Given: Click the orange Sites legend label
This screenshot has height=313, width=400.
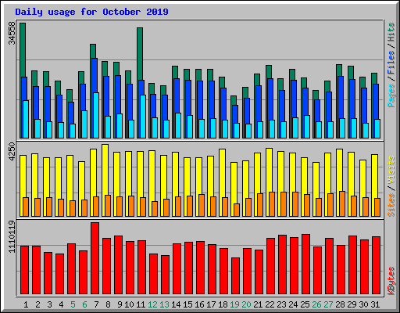Looking at the screenshot, I should tap(391, 205).
